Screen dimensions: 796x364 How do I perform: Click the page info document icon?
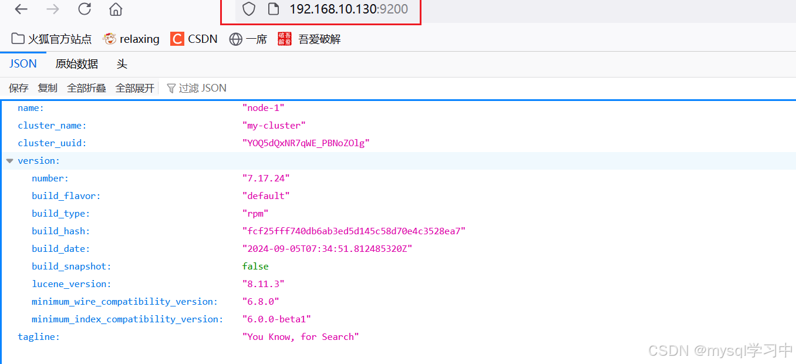(272, 9)
